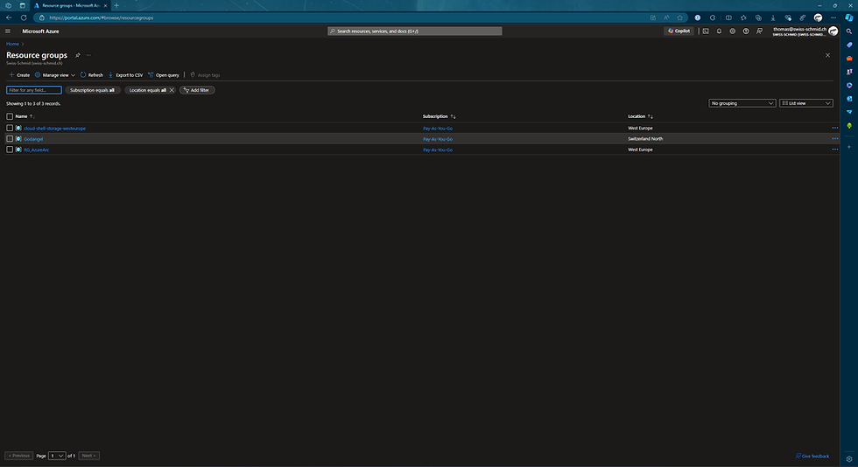Image resolution: width=858 pixels, height=467 pixels.
Task: Click Refresh in the command bar
Action: click(91, 75)
